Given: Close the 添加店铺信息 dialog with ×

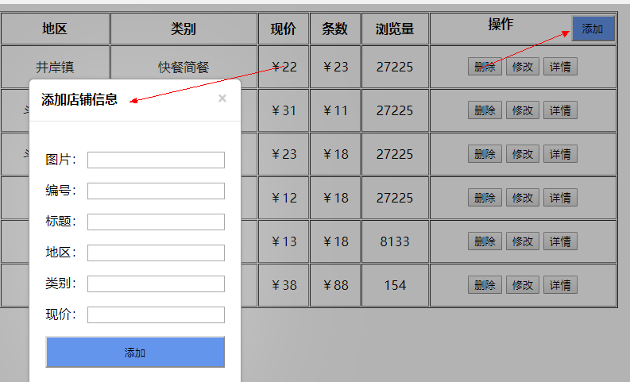Looking at the screenshot, I should click(222, 98).
